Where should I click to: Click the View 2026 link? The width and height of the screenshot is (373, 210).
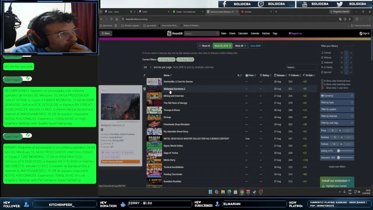tap(255, 46)
